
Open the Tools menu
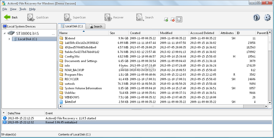(x=23, y=9)
